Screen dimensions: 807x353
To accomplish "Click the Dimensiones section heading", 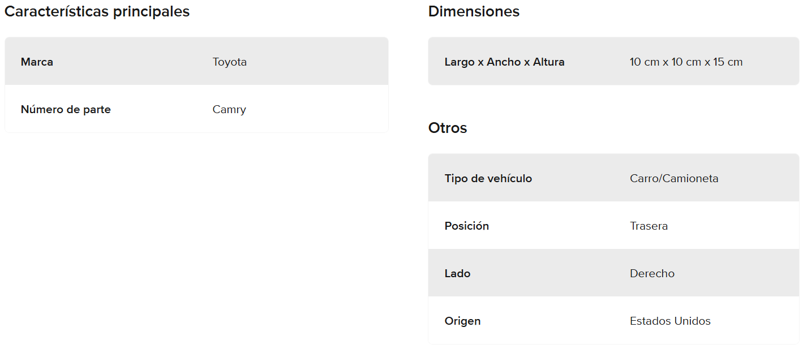I will (x=474, y=11).
